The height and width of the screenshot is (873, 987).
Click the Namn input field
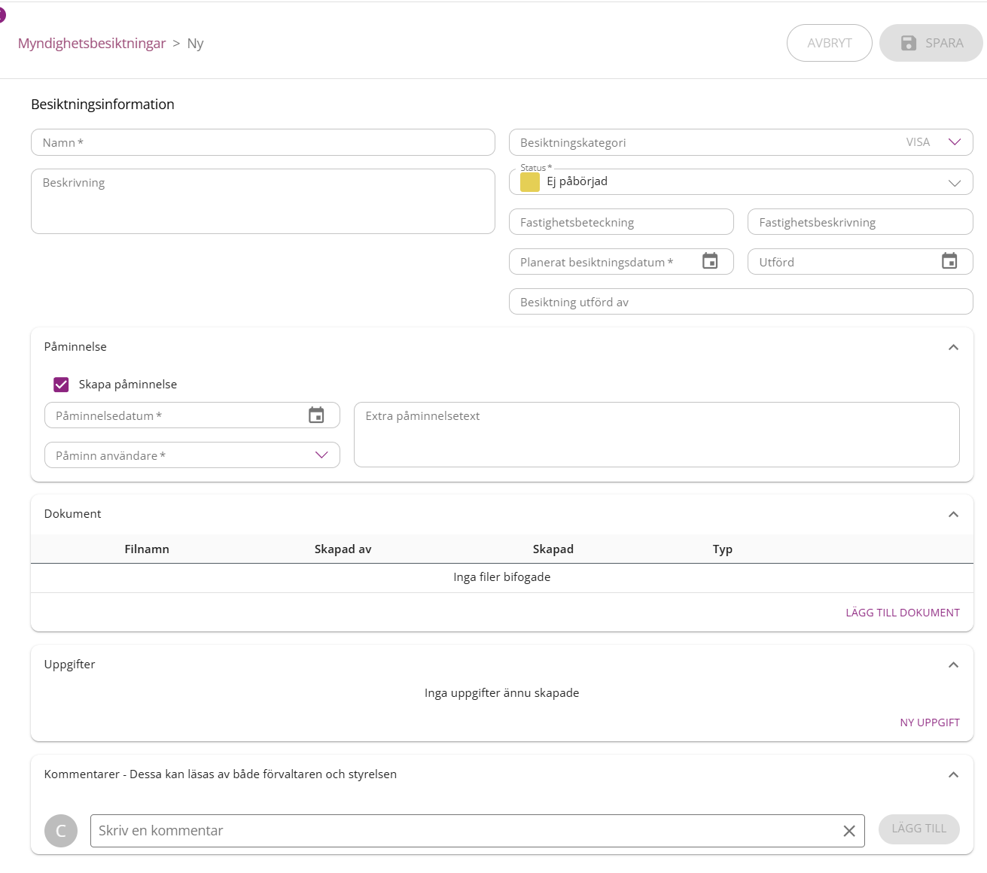point(263,142)
